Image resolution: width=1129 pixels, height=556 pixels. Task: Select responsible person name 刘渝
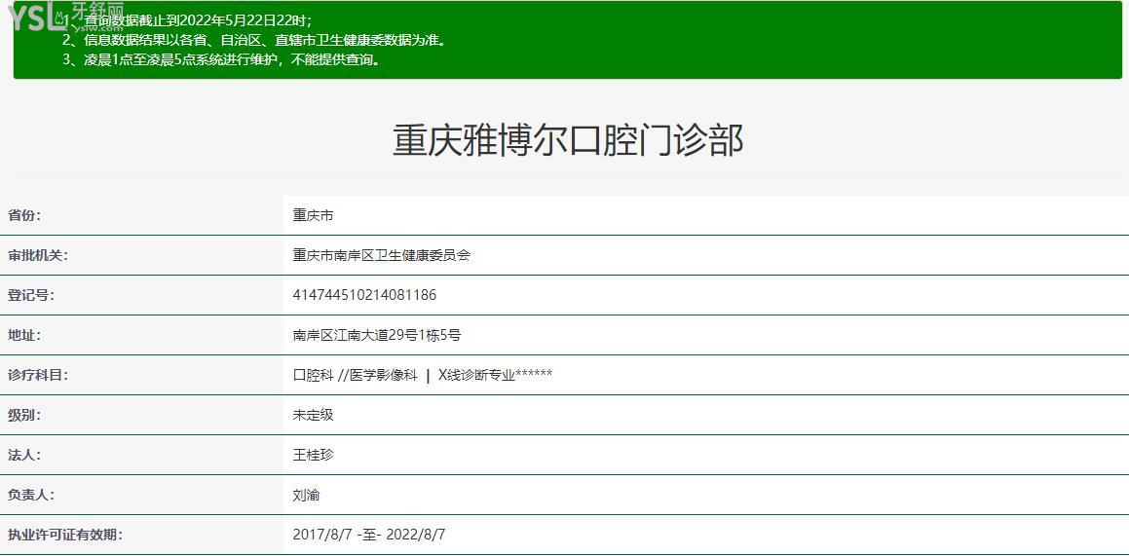tap(307, 495)
